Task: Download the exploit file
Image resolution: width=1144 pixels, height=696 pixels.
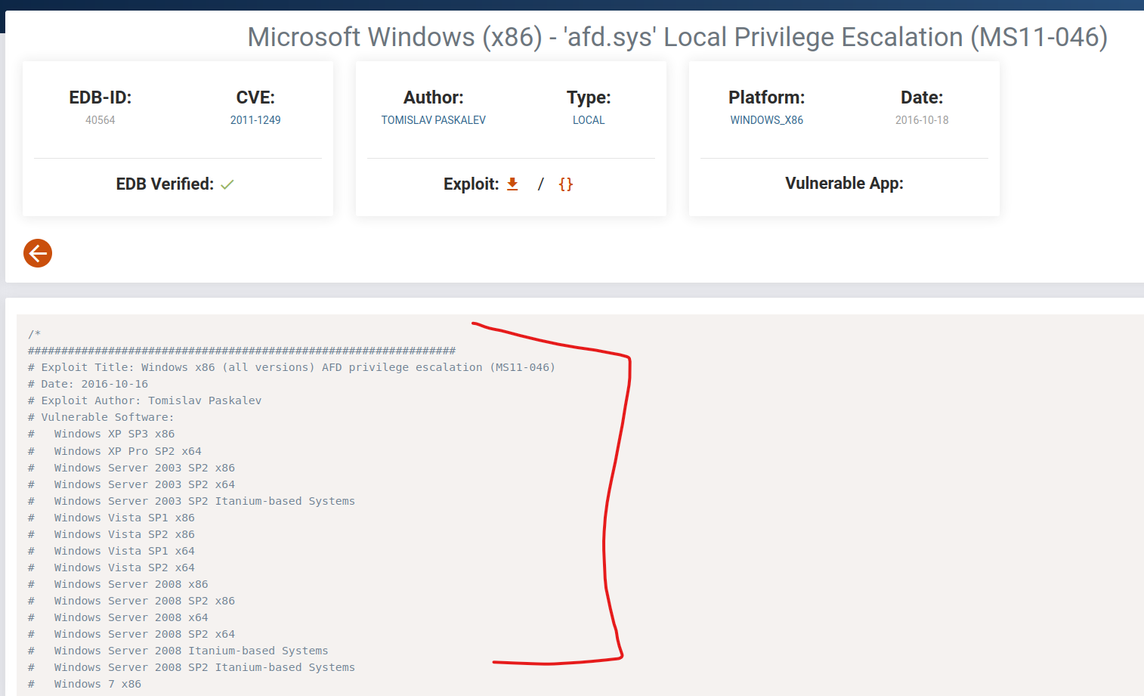Action: point(512,184)
